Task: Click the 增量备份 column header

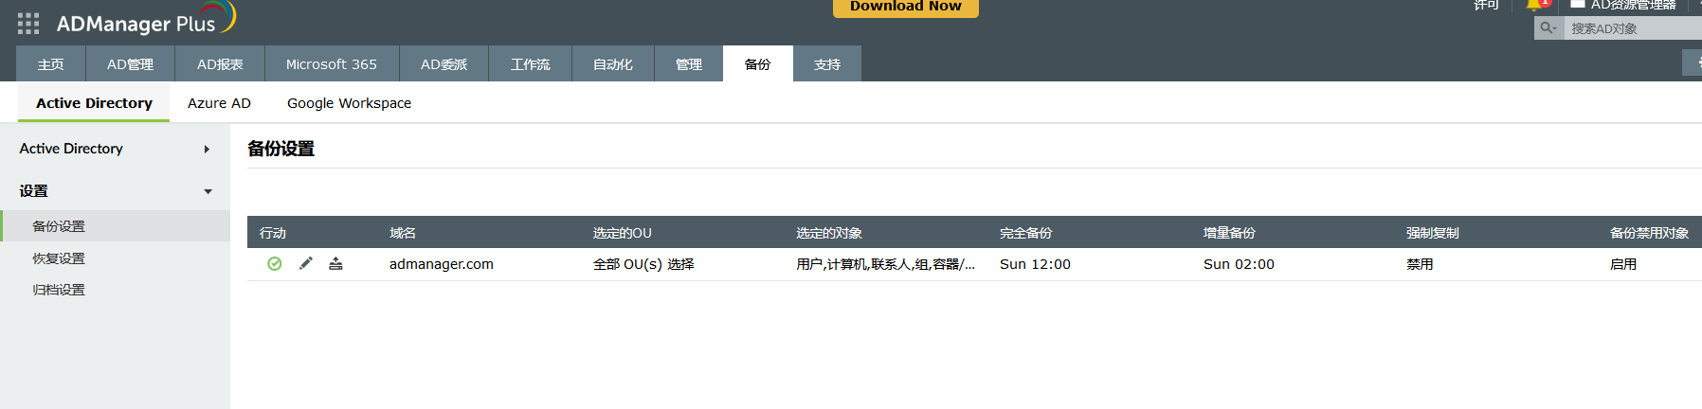Action: [1230, 233]
